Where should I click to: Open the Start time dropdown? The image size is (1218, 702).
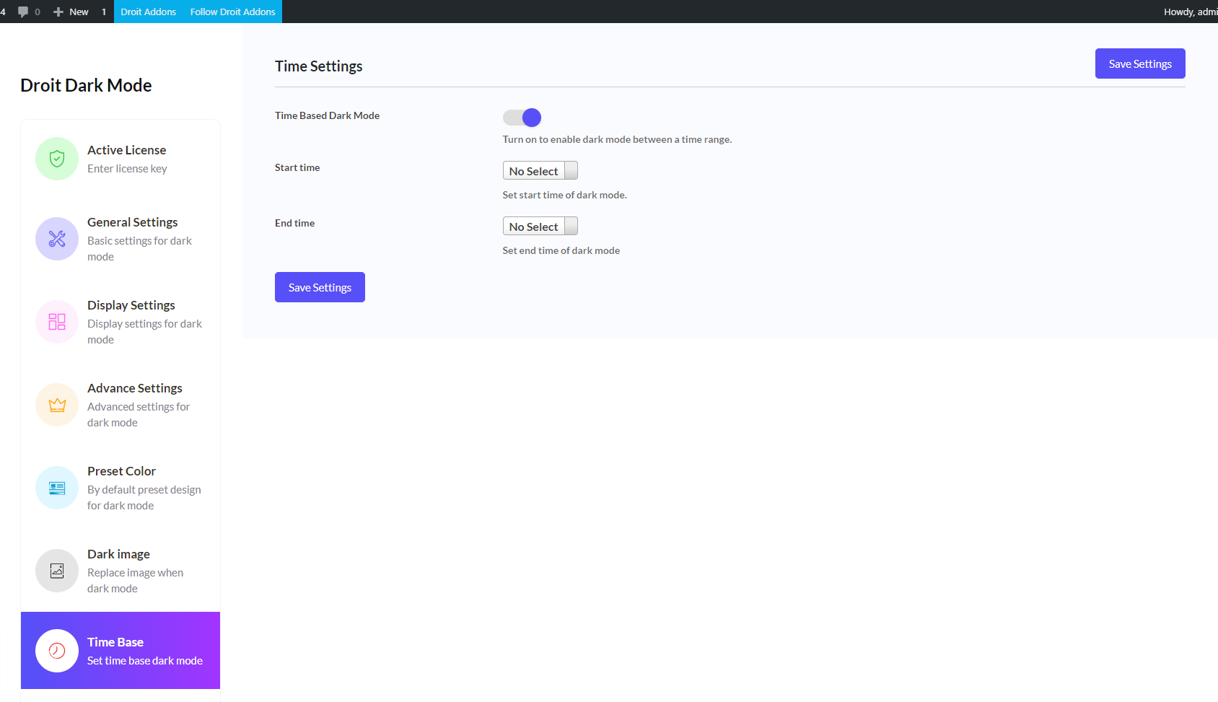pyautogui.click(x=540, y=170)
